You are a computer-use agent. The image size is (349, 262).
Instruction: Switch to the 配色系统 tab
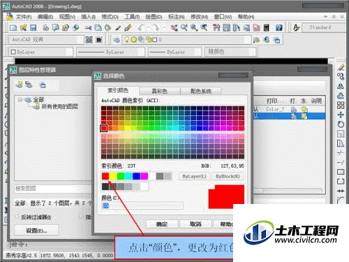pos(201,91)
